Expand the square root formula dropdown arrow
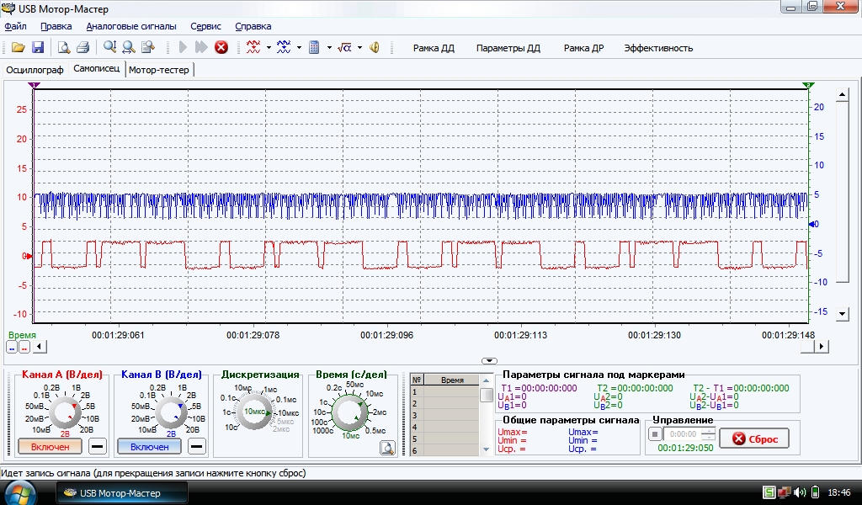This screenshot has height=505, width=862. (x=359, y=48)
